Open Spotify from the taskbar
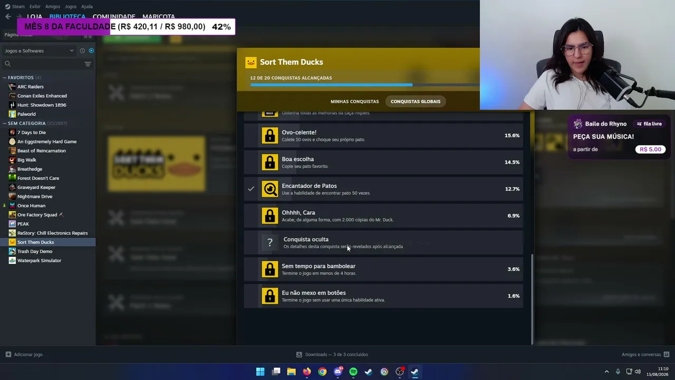This screenshot has width=675, height=380. click(x=353, y=372)
